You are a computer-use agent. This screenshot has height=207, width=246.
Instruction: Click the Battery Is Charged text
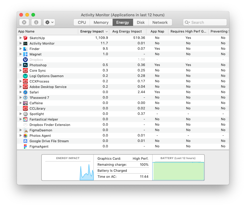click(112, 171)
